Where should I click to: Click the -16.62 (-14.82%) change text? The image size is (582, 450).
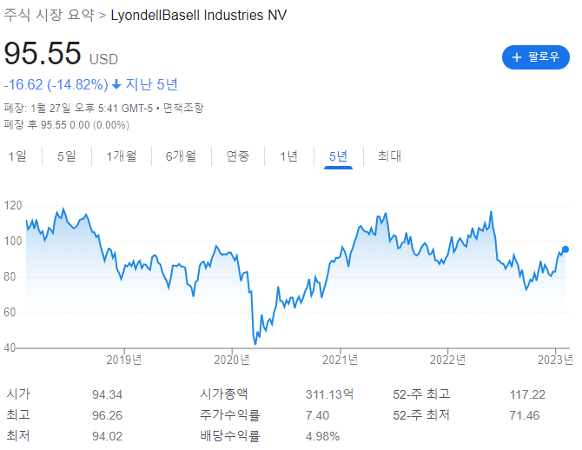[56, 84]
